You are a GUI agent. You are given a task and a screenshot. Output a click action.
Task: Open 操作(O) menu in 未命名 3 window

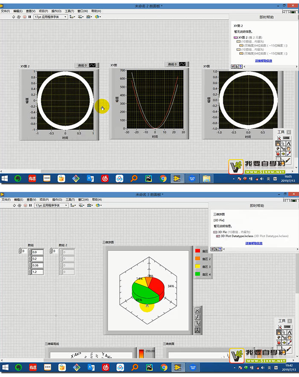point(57,200)
